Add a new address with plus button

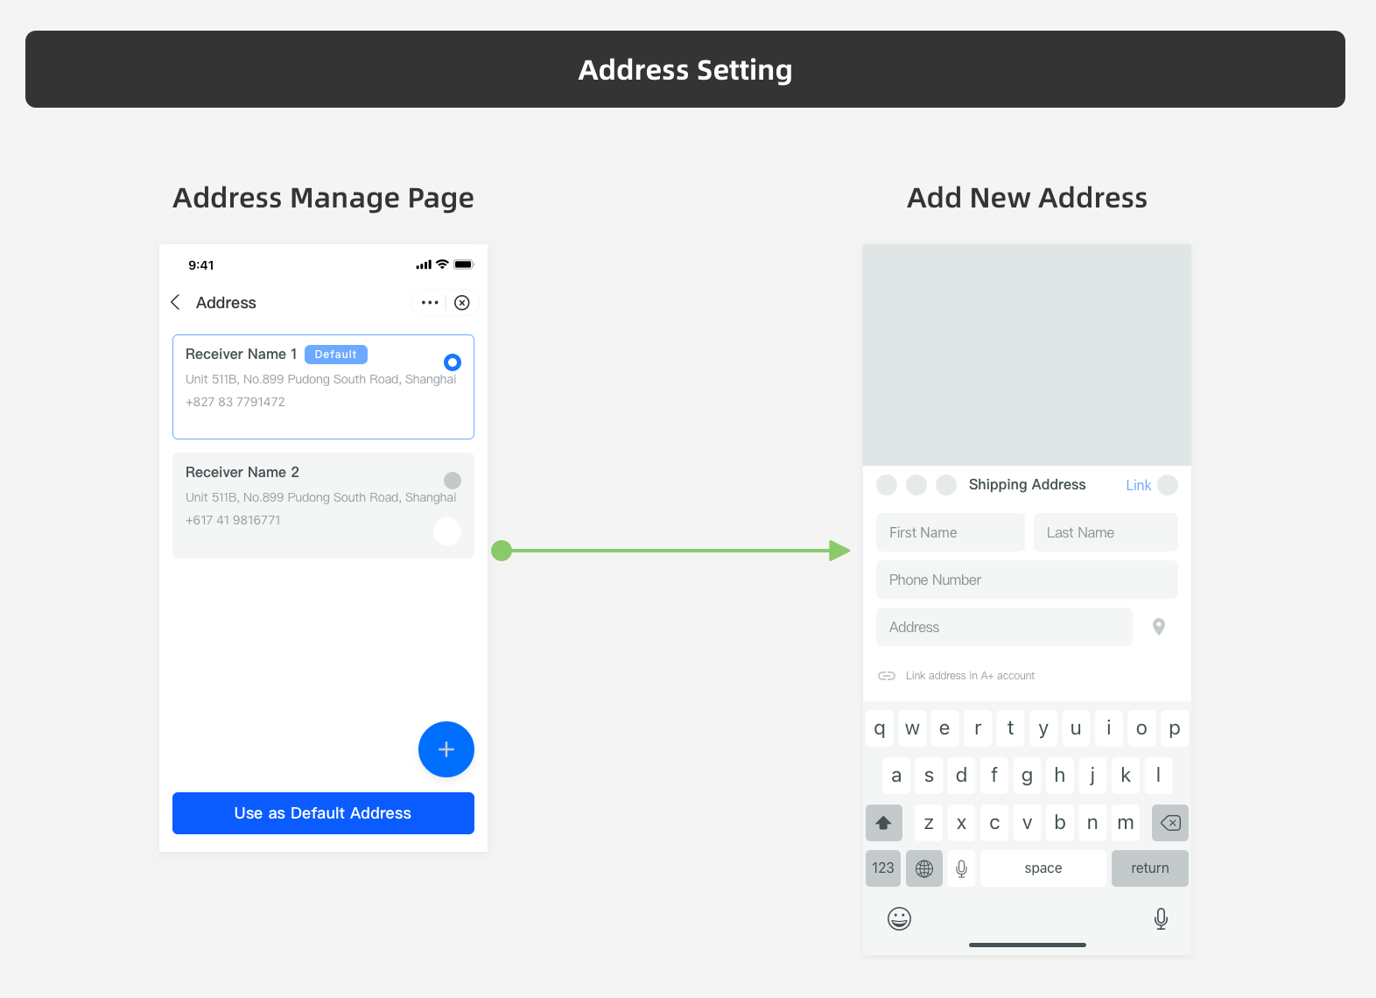446,749
